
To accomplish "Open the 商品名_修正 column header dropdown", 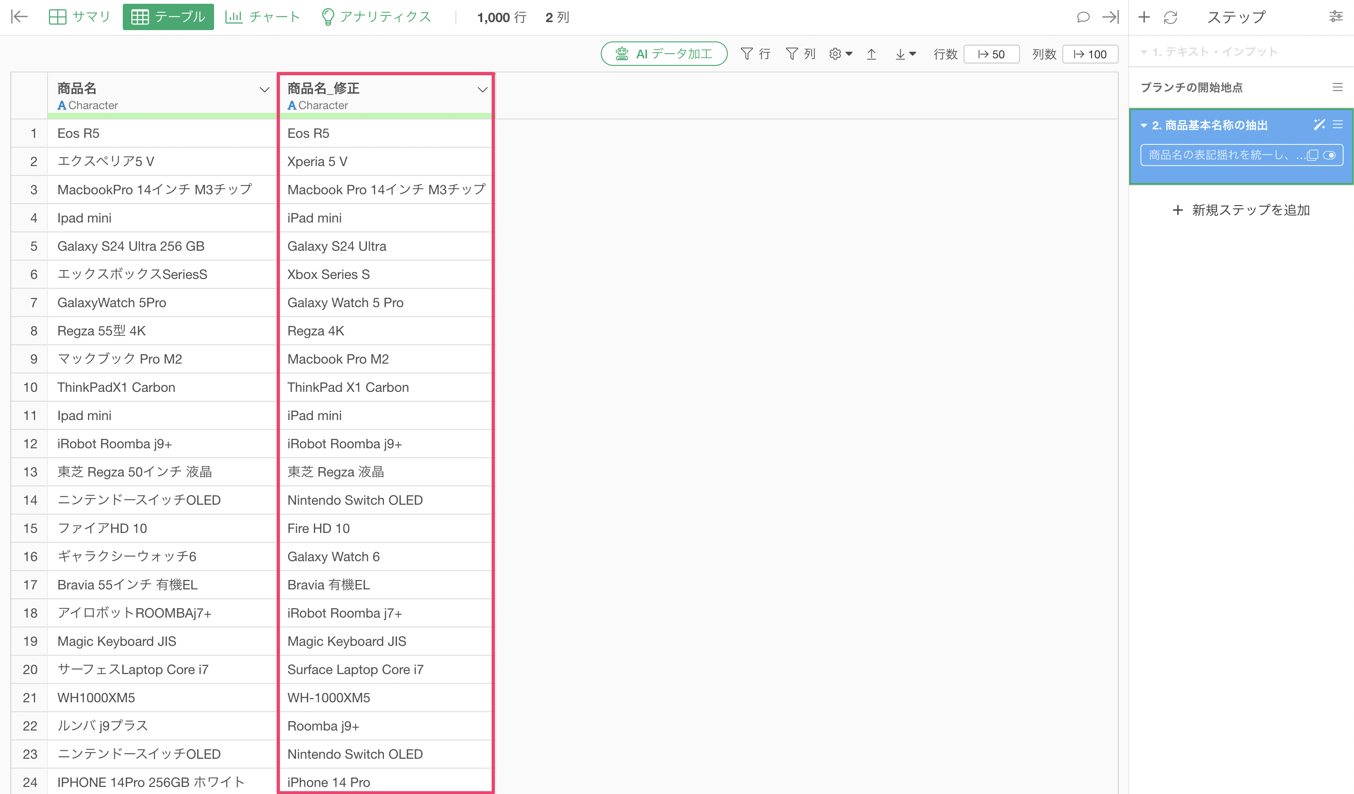I will pyautogui.click(x=482, y=90).
